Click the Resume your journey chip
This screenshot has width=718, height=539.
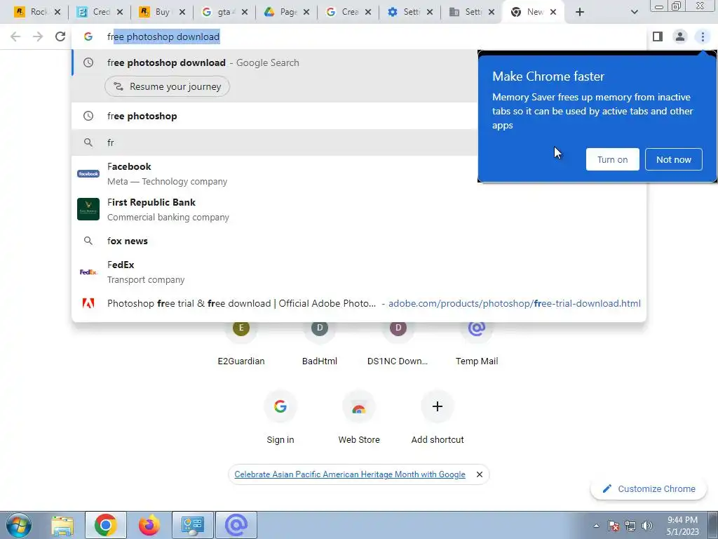(167, 86)
